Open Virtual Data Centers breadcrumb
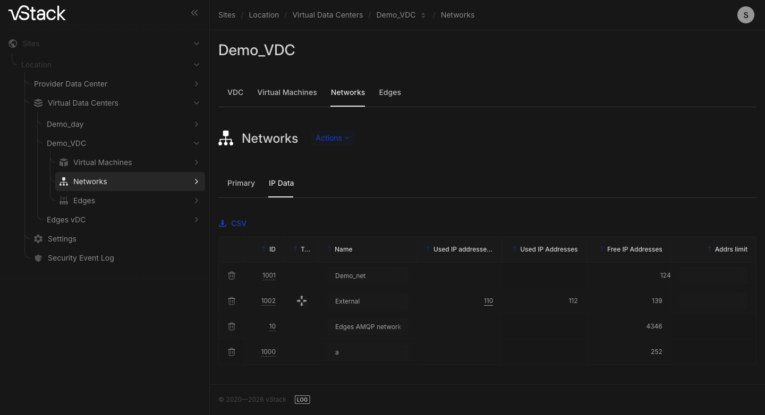Image resolution: width=765 pixels, height=415 pixels. click(328, 15)
